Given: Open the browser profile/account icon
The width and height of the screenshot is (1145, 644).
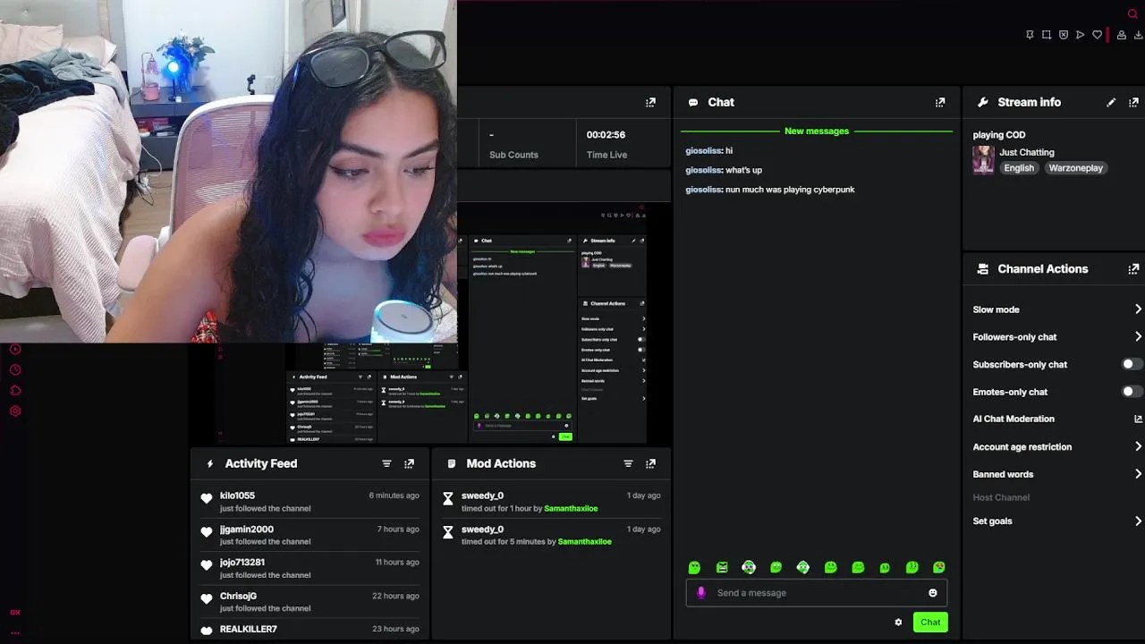Looking at the screenshot, I should pyautogui.click(x=1122, y=35).
